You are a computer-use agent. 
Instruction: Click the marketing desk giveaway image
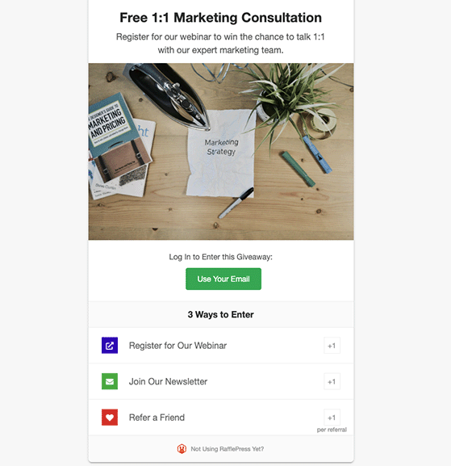pyautogui.click(x=221, y=151)
